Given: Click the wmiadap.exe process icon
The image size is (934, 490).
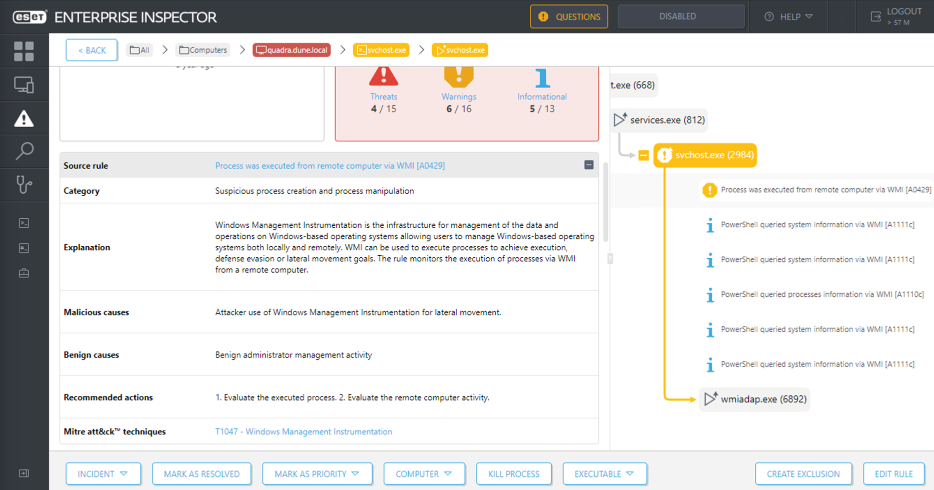Looking at the screenshot, I should click(x=711, y=399).
